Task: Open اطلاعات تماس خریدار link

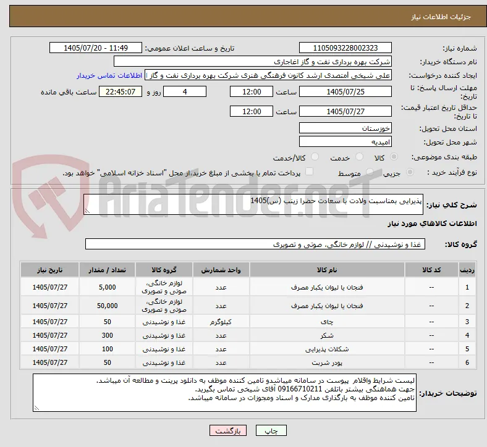Action: coord(109,75)
